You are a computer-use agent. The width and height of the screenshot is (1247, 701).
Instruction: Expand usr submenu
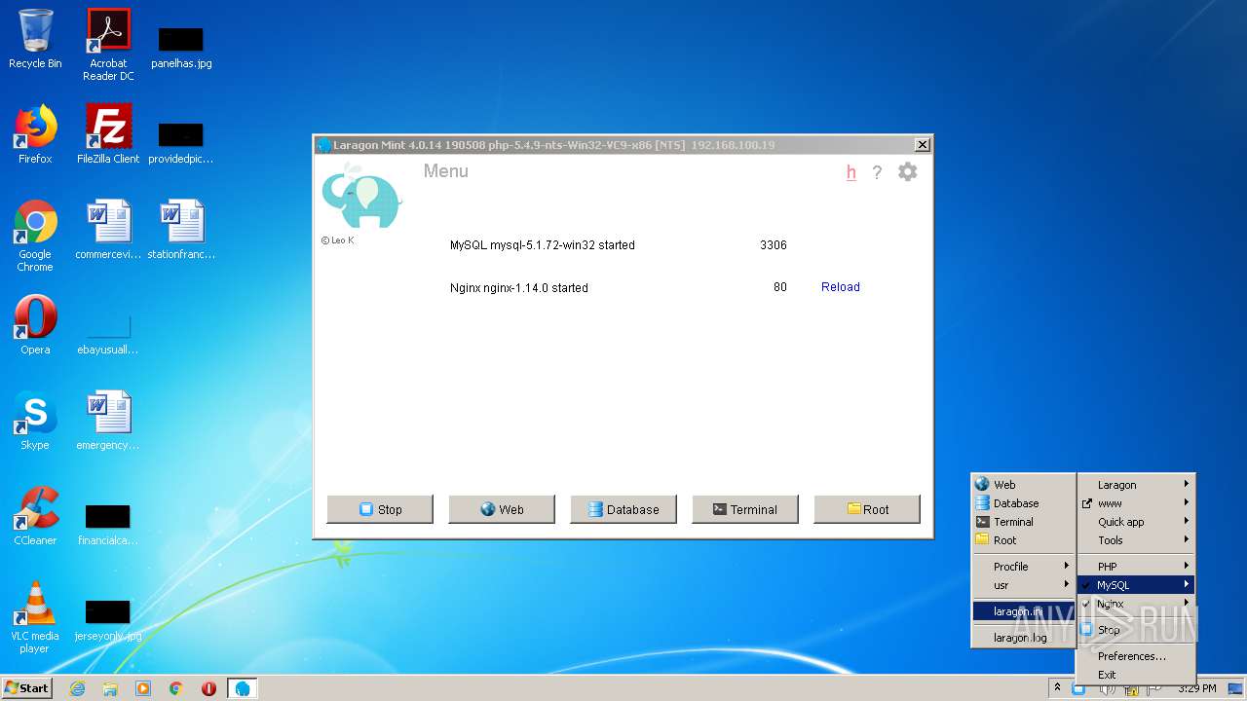point(1023,585)
